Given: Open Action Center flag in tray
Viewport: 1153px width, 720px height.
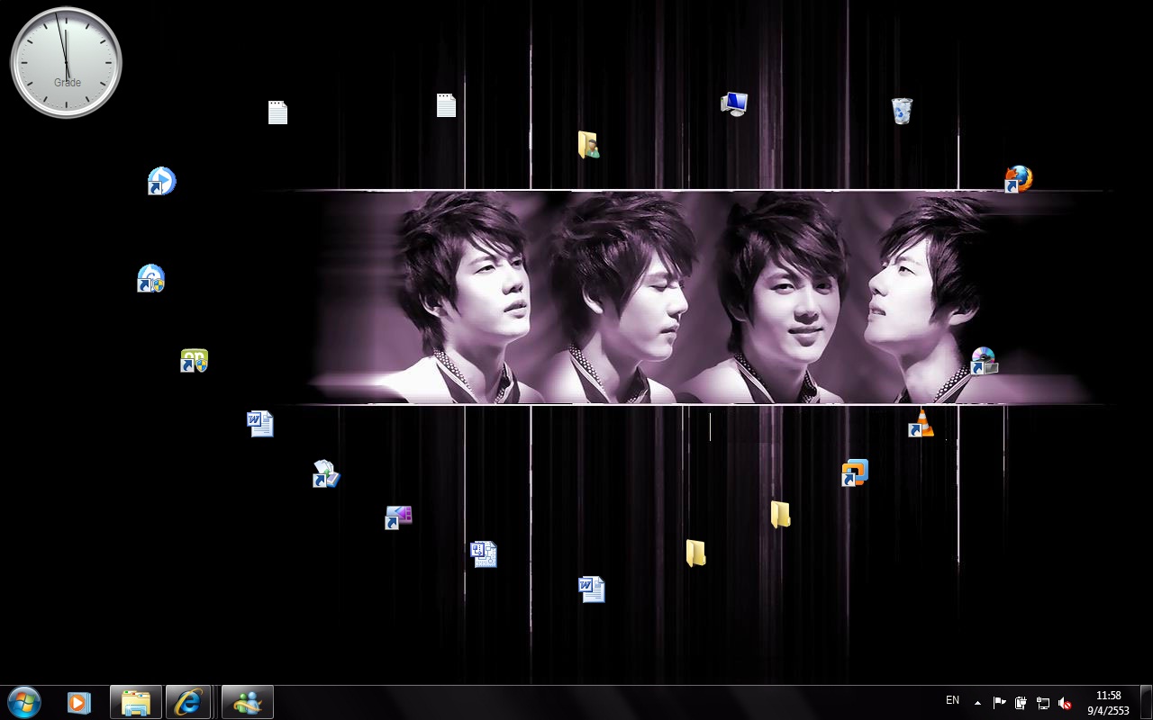Looking at the screenshot, I should pos(999,703).
